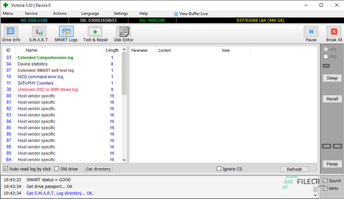The image size is (344, 199).
Task: Select Host vendor specific log 85
Action: point(62,127)
